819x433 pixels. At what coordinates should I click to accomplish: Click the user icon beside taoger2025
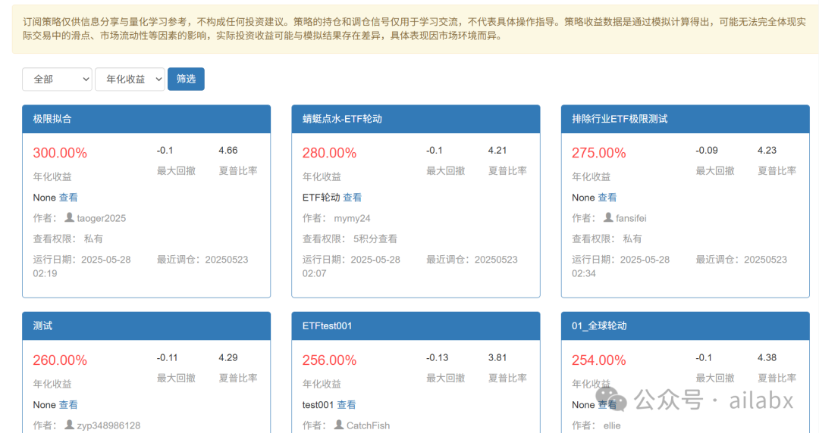click(x=69, y=217)
